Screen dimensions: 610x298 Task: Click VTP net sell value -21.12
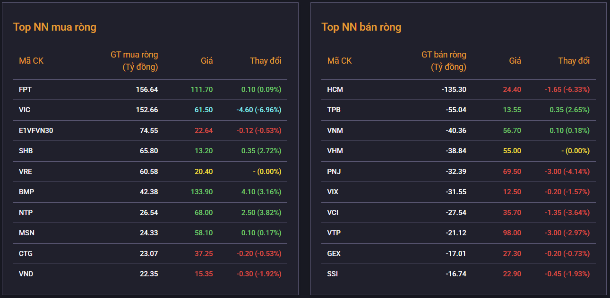click(x=456, y=233)
